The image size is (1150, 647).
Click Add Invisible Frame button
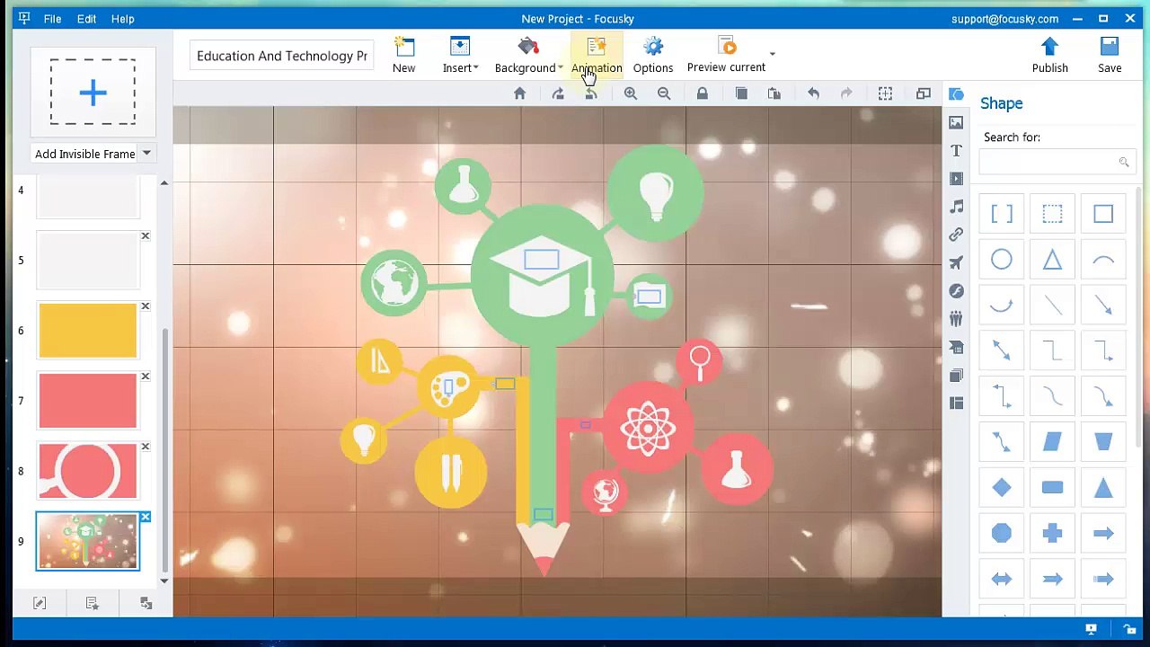pos(85,154)
